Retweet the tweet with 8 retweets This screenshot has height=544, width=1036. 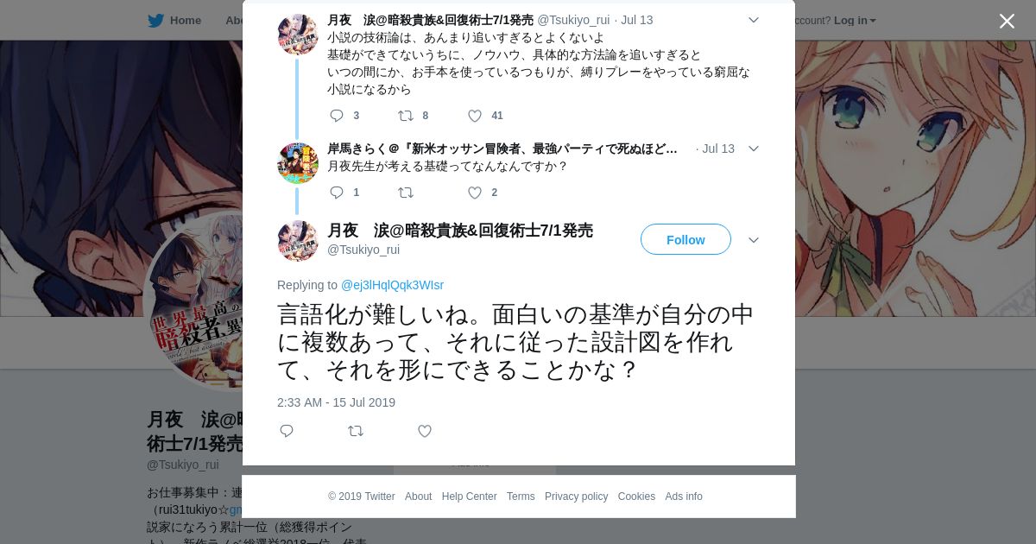coord(405,116)
